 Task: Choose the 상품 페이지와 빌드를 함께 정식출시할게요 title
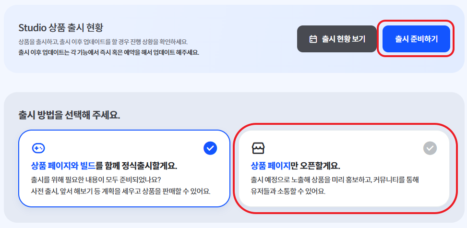pyautogui.click(x=104, y=166)
